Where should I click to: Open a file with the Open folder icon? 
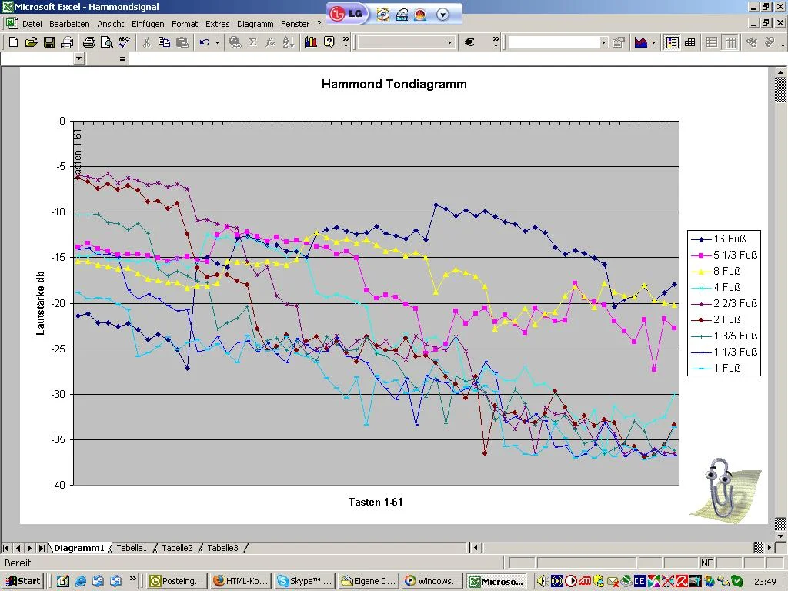tap(31, 42)
